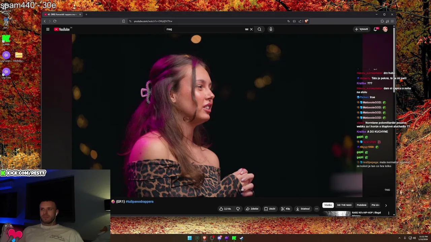Open the on-screen keyboard in search box
The image size is (431, 242).
coord(246,29)
